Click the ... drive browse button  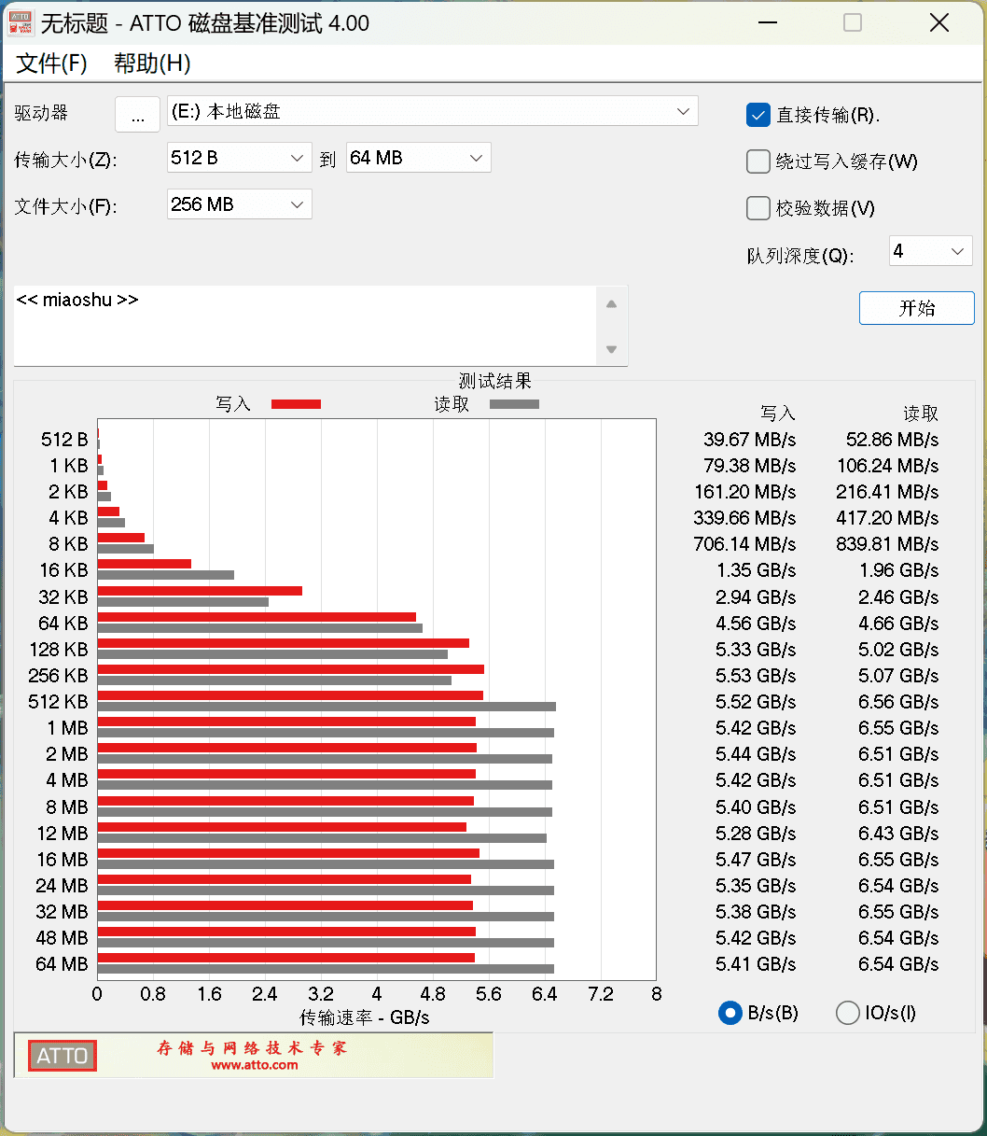pos(137,114)
